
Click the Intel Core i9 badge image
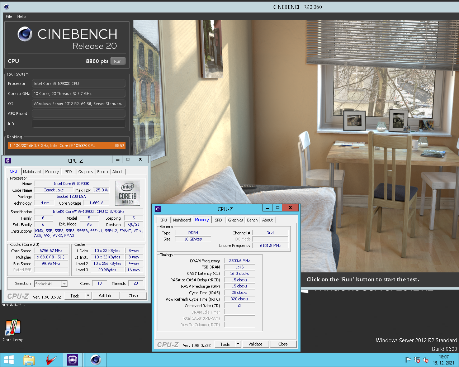pyautogui.click(x=128, y=193)
